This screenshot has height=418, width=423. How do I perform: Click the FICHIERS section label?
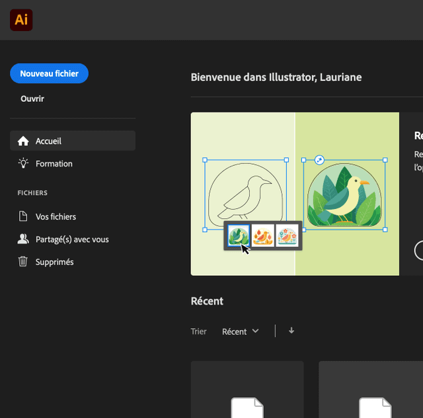(x=32, y=193)
